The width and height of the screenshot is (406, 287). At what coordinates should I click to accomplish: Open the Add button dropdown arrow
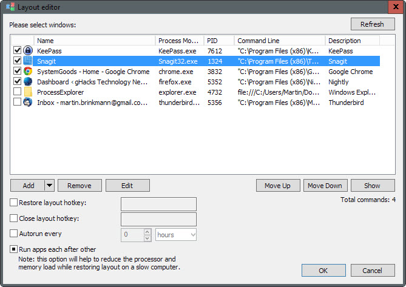[49, 185]
